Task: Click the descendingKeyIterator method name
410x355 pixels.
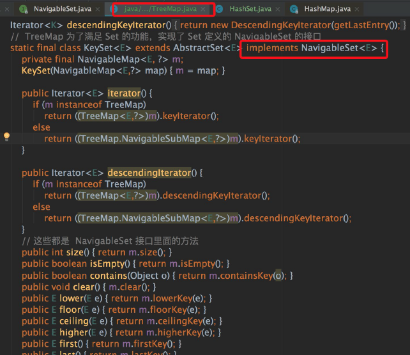Action: (116, 25)
